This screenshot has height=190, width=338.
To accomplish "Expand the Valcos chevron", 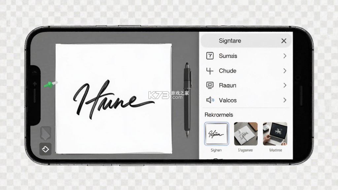I will click(x=285, y=100).
